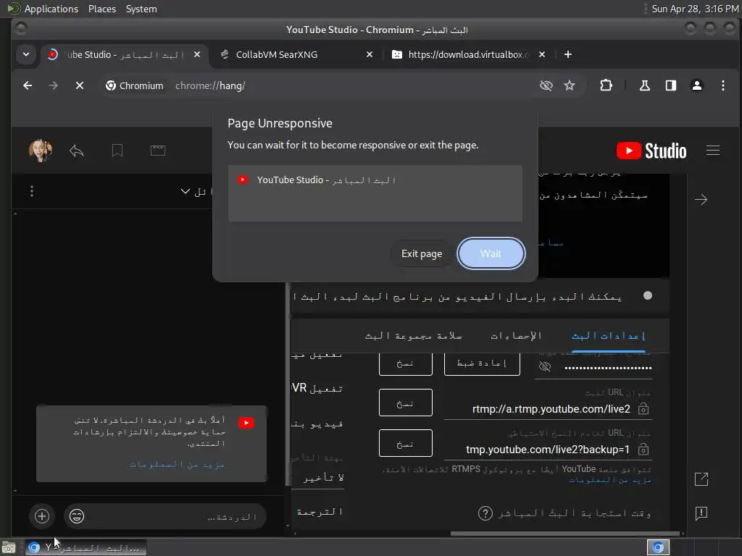Toggle the browser side panel icon
The height and width of the screenshot is (556, 742).
[670, 85]
